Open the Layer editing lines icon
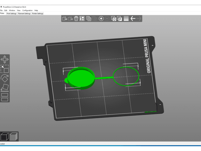 coord(126,19)
